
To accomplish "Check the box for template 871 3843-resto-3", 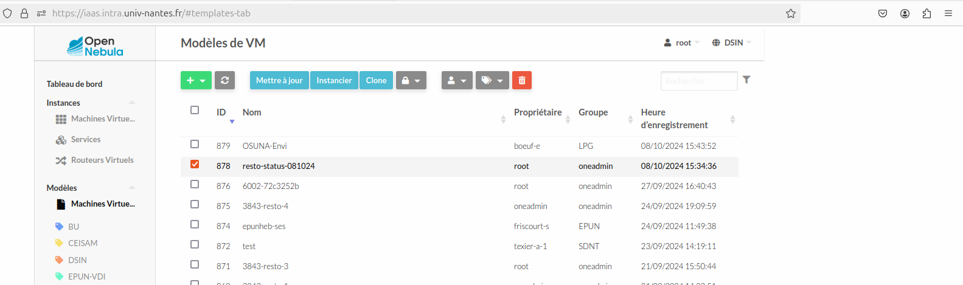I will pyautogui.click(x=195, y=264).
